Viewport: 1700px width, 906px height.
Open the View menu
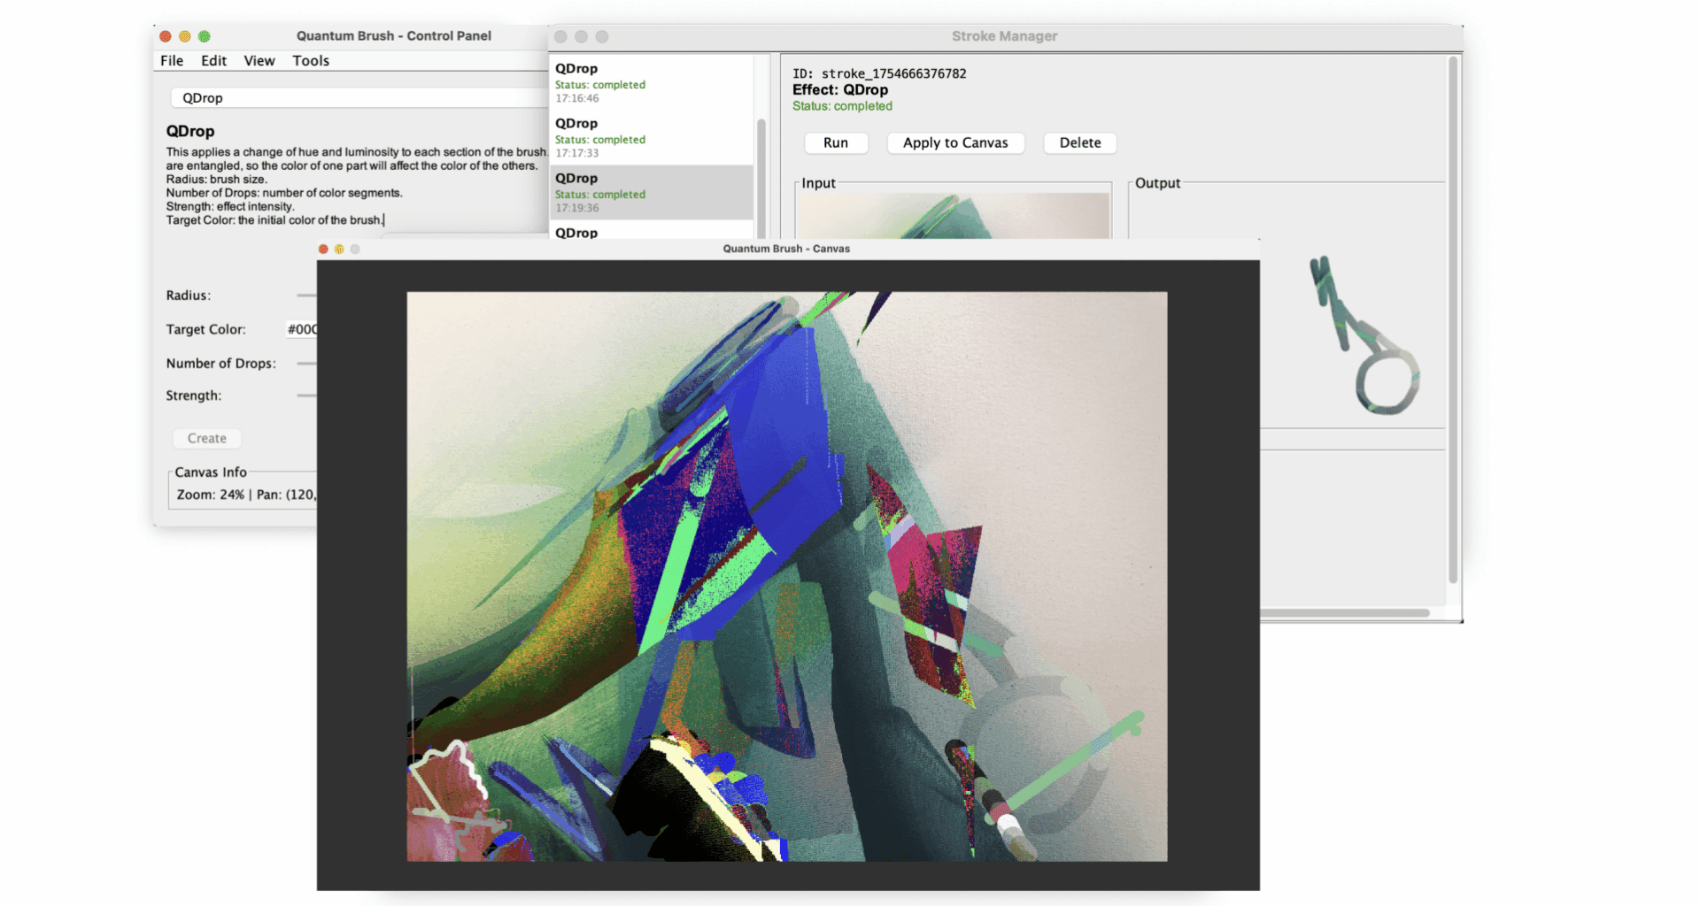point(259,61)
